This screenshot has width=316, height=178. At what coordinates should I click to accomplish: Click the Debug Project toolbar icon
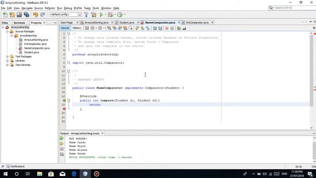click(110, 14)
